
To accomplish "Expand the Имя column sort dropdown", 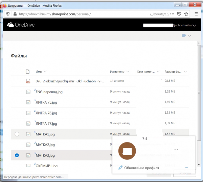I will pyautogui.click(x=45, y=72).
